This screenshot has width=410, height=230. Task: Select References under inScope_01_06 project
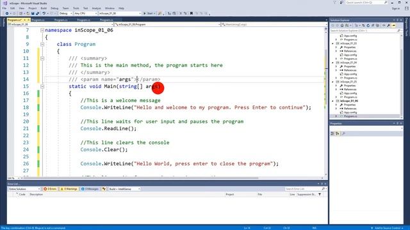(350, 109)
